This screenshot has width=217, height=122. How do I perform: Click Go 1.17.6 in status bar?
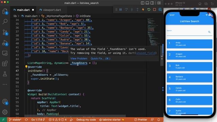(x=38, y=120)
